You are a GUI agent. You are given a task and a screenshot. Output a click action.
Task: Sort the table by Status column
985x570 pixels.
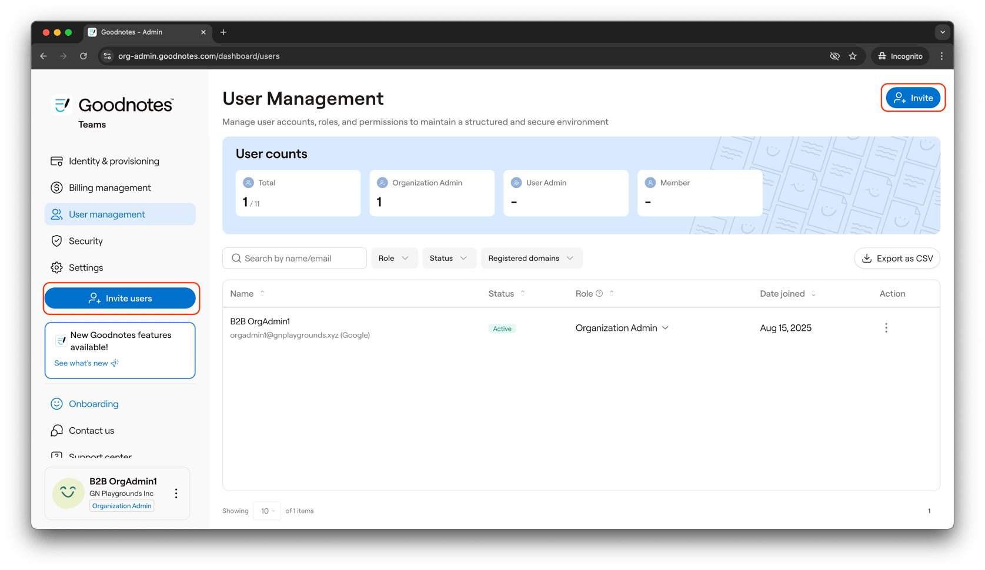pyautogui.click(x=523, y=294)
